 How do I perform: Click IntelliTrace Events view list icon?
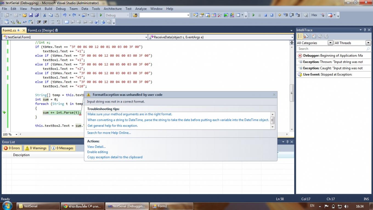(300, 36)
